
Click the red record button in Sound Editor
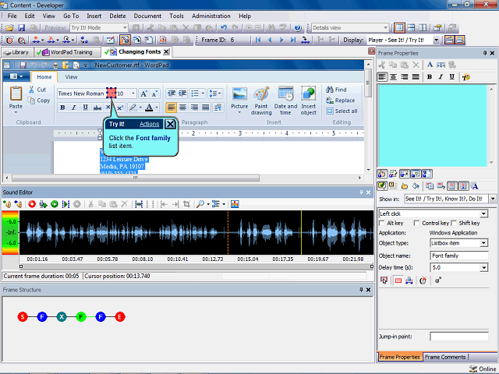coord(32,204)
